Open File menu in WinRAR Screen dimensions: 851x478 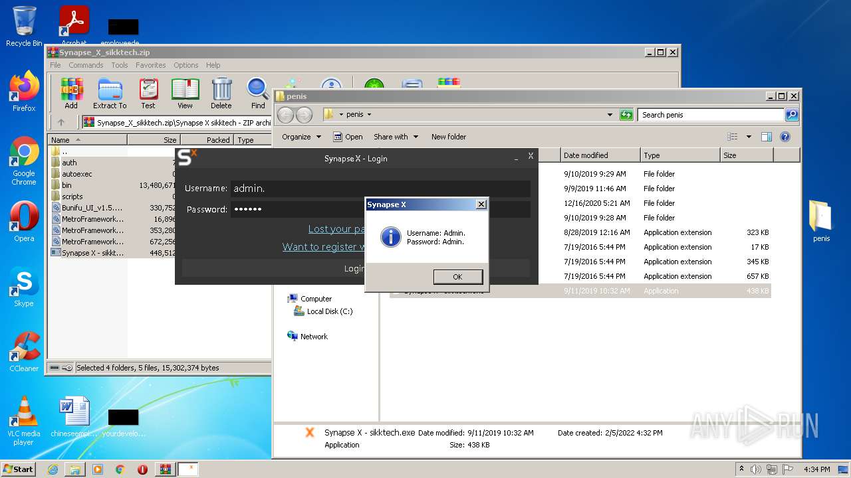[x=55, y=65]
